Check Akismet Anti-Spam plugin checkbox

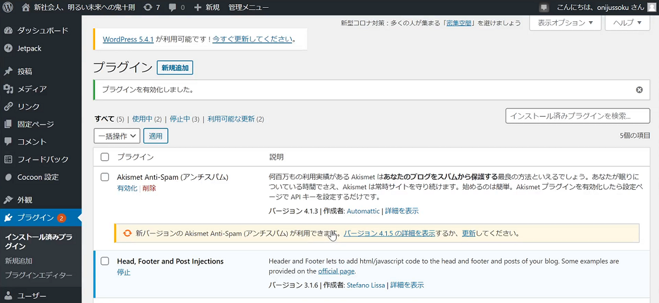click(x=105, y=177)
